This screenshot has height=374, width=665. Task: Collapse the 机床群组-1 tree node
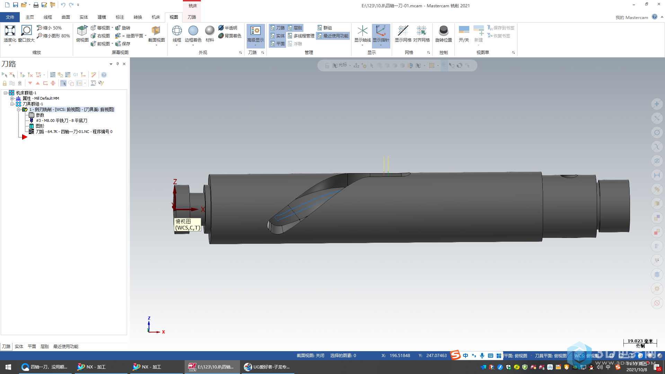coord(5,93)
